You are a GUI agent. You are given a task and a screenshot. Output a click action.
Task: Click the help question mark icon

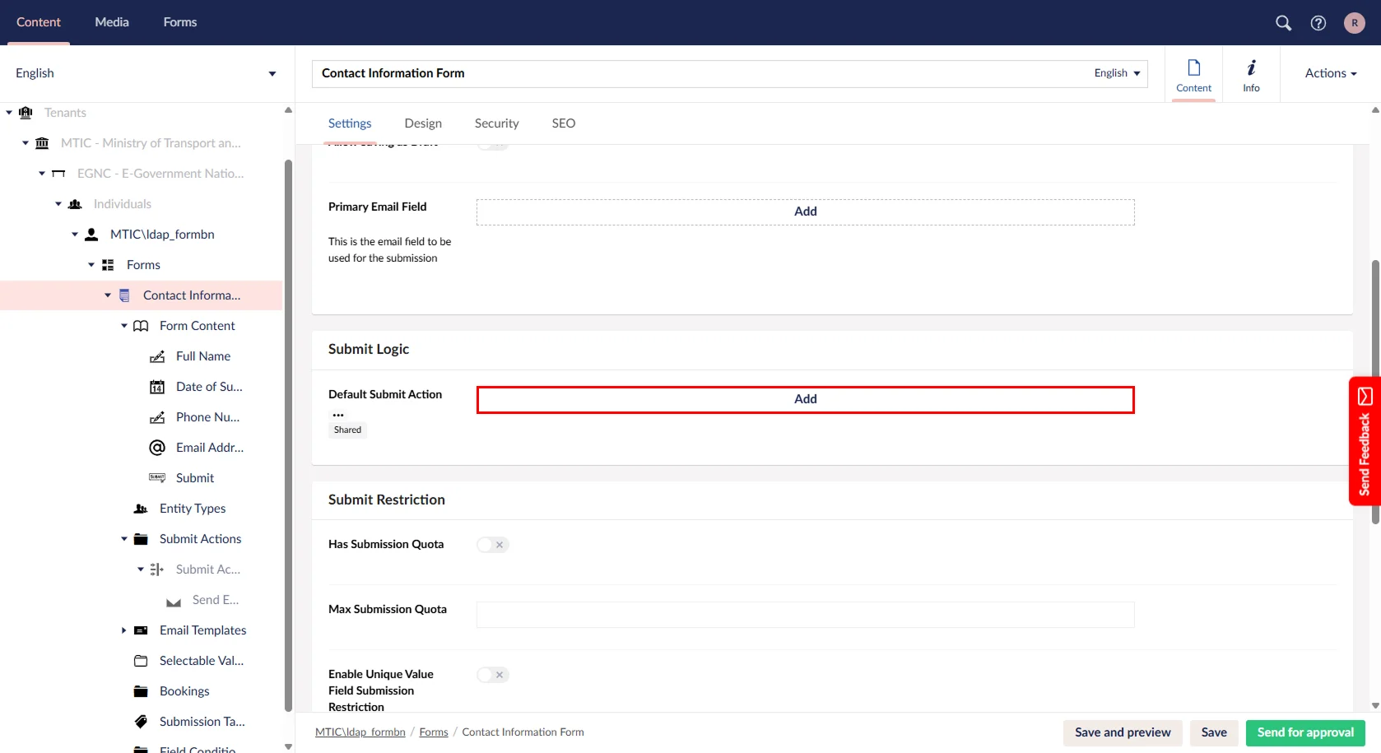(x=1318, y=23)
